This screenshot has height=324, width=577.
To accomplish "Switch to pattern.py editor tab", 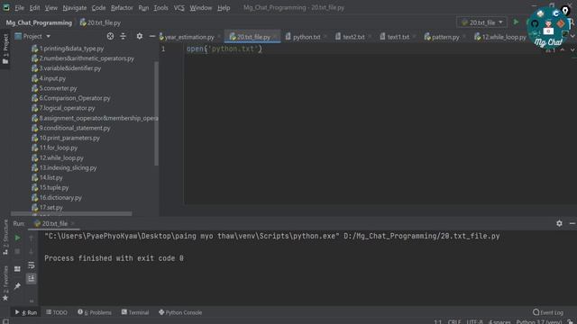I will (x=444, y=37).
